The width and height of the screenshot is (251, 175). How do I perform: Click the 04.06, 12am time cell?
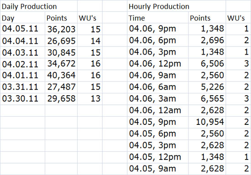click(x=158, y=111)
